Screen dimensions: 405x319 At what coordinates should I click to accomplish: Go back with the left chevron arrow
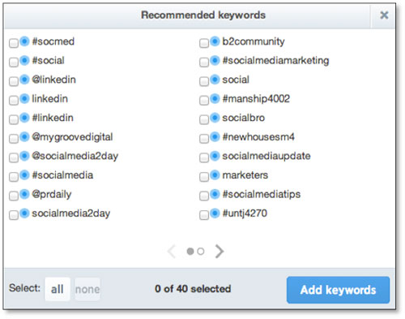pos(172,252)
